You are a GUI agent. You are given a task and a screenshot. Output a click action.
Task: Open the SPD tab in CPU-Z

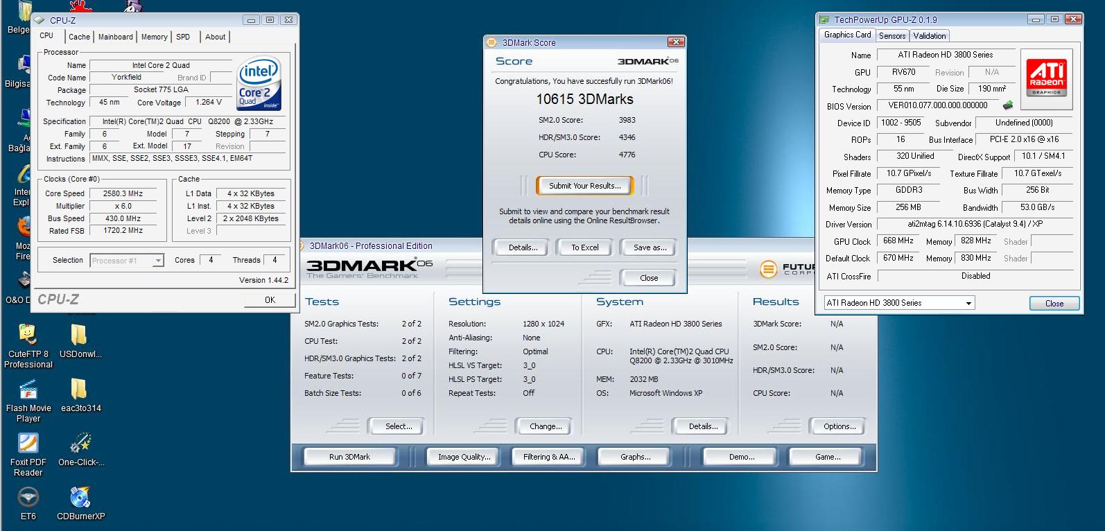(x=183, y=37)
